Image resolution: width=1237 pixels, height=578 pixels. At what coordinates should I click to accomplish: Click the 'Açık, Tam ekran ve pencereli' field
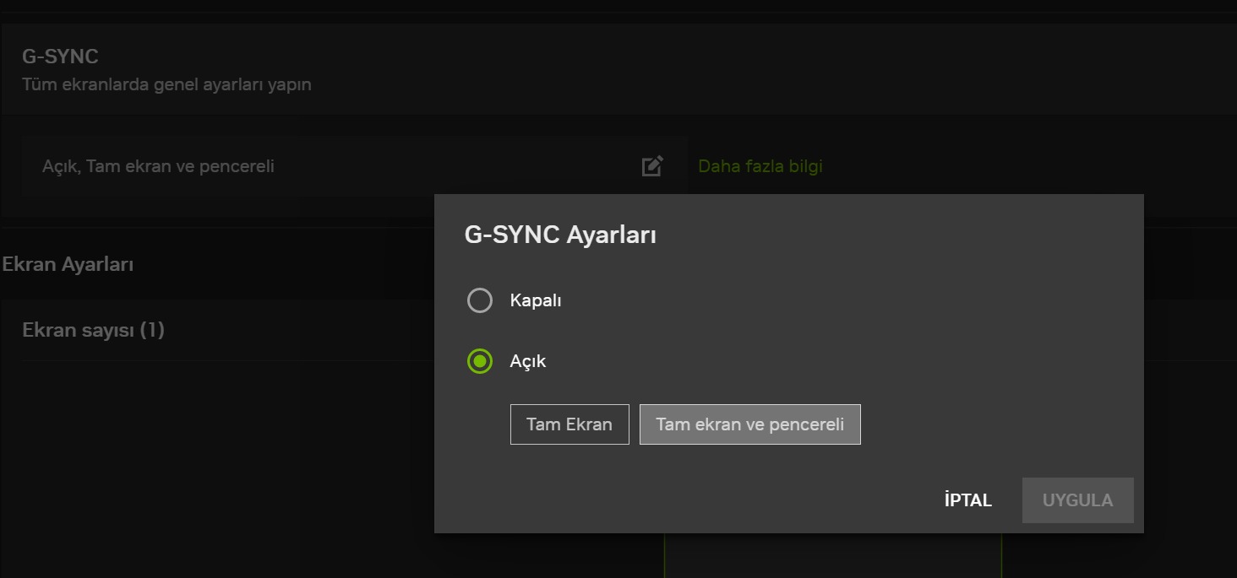click(355, 167)
